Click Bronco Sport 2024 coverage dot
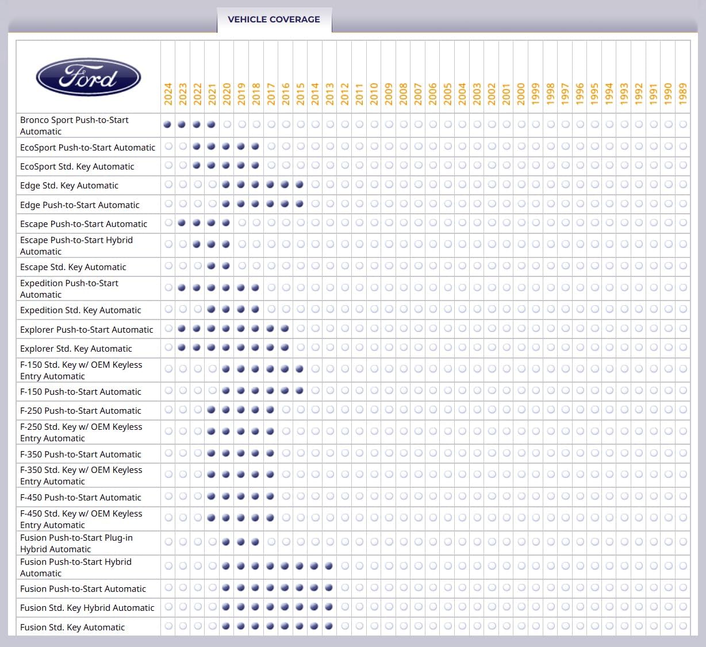Image resolution: width=706 pixels, height=647 pixels. point(168,124)
